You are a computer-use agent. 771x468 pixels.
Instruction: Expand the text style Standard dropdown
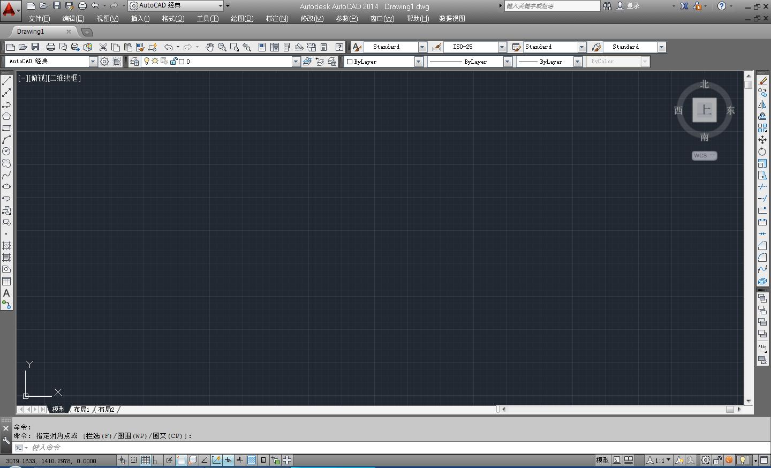pyautogui.click(x=422, y=47)
